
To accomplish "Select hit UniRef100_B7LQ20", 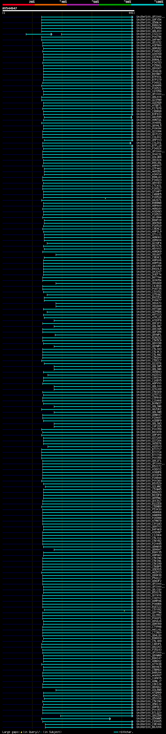I will (x=149, y=713).
